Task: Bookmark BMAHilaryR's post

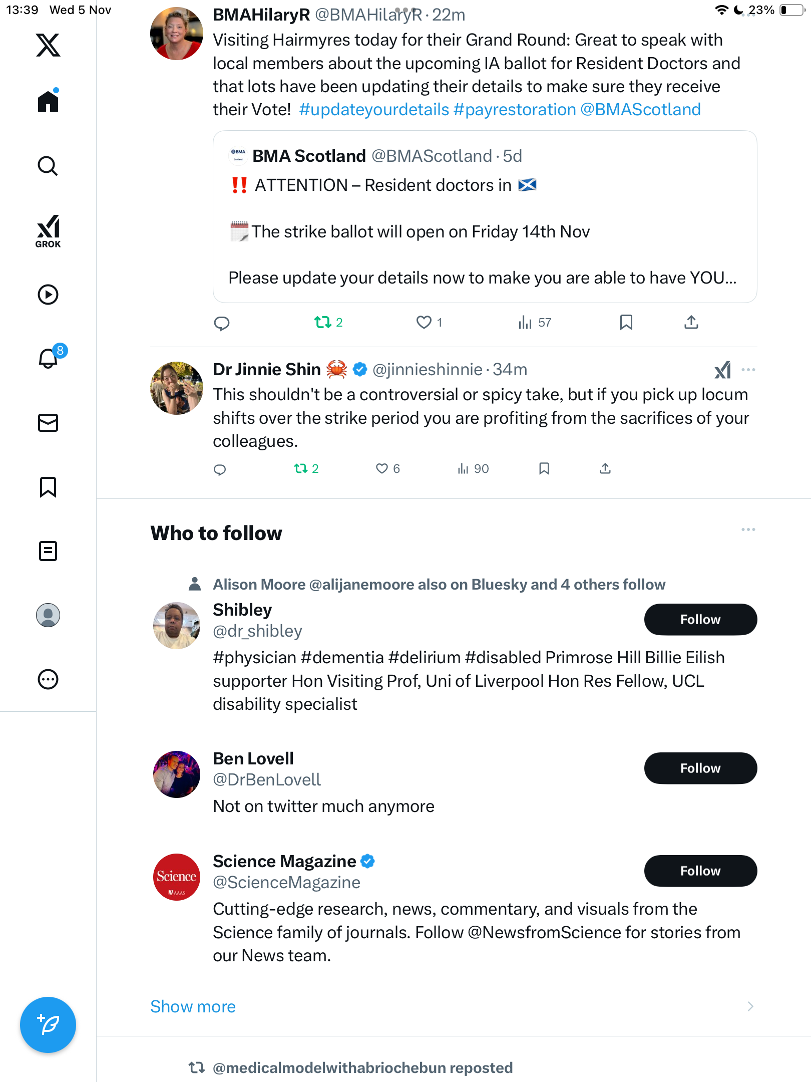Action: coord(626,323)
